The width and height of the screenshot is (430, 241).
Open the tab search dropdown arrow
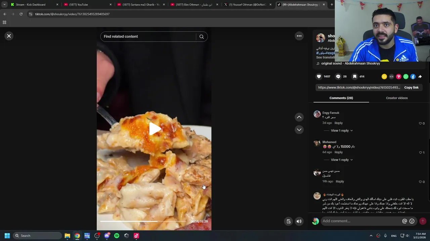(x=4, y=5)
